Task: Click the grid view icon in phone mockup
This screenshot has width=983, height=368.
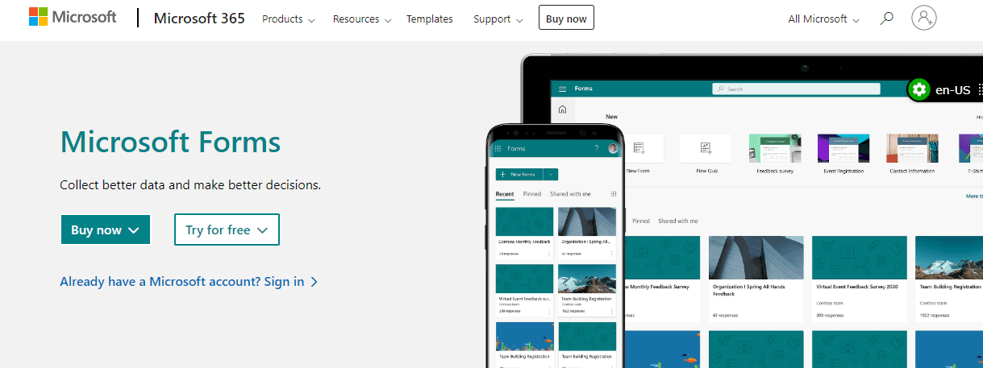Action: [x=614, y=194]
